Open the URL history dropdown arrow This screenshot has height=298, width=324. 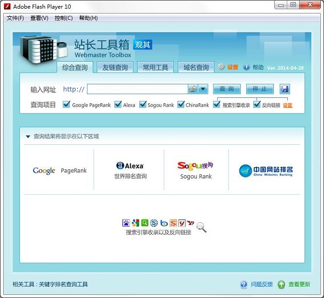(203, 89)
